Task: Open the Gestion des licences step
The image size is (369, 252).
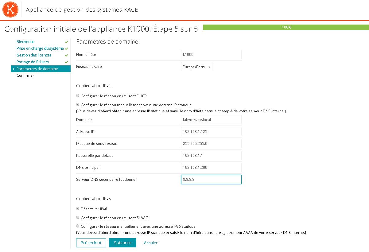Action: [x=34, y=55]
